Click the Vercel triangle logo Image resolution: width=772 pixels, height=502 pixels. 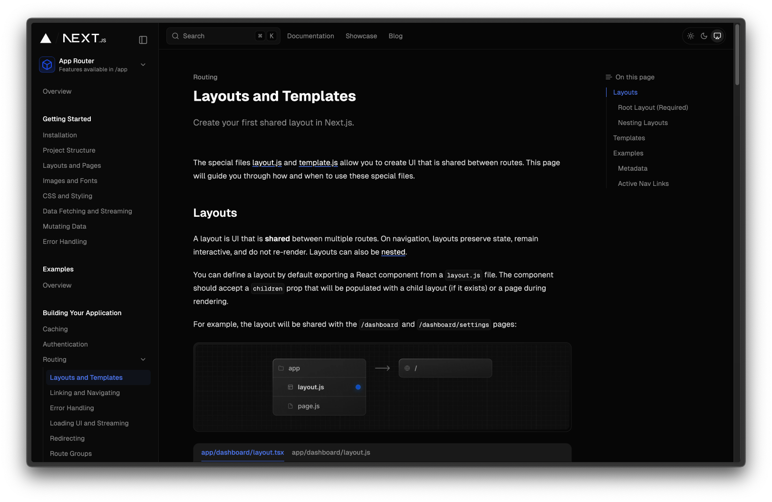coord(46,38)
